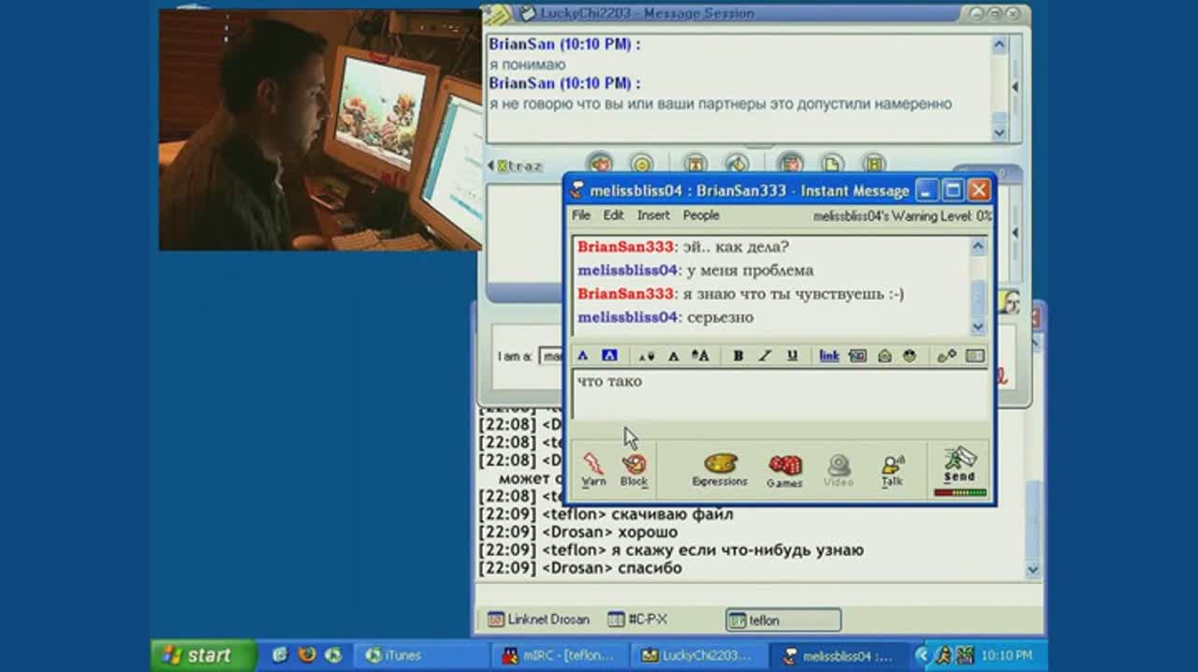Insert a hyperlink with link button

click(829, 356)
